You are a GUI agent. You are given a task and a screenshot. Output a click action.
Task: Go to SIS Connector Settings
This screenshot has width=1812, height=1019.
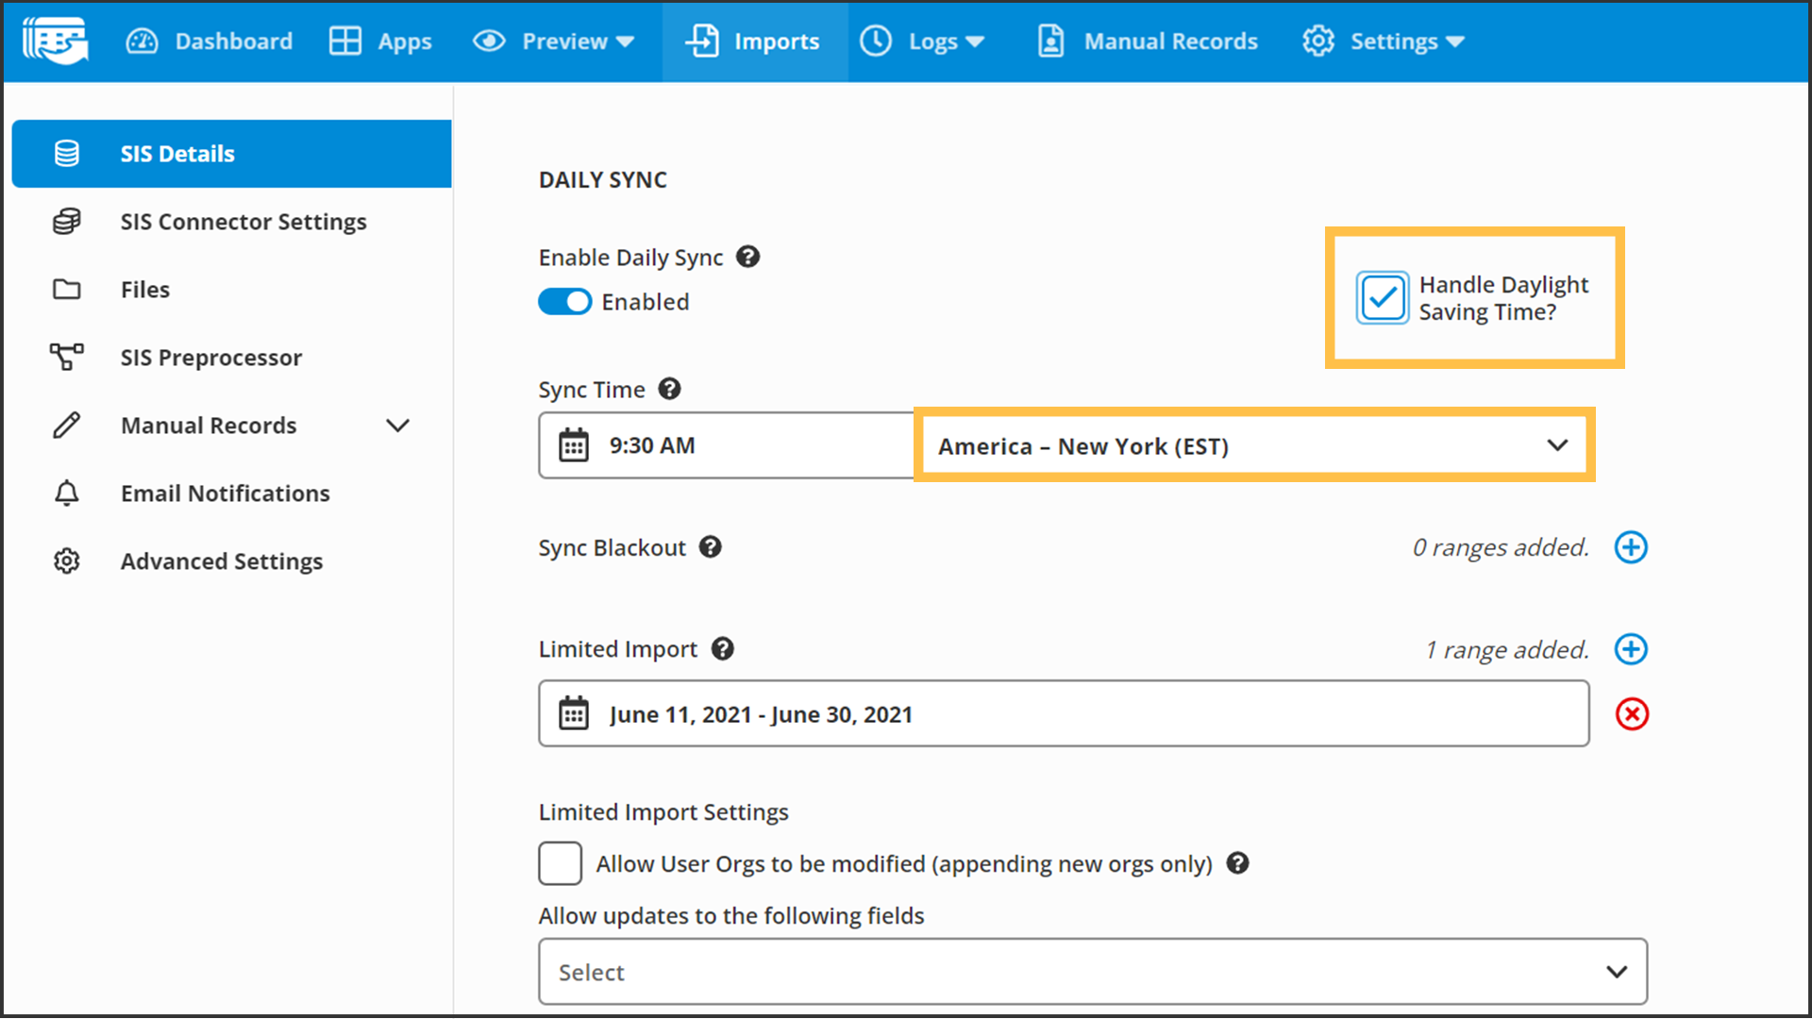point(243,222)
